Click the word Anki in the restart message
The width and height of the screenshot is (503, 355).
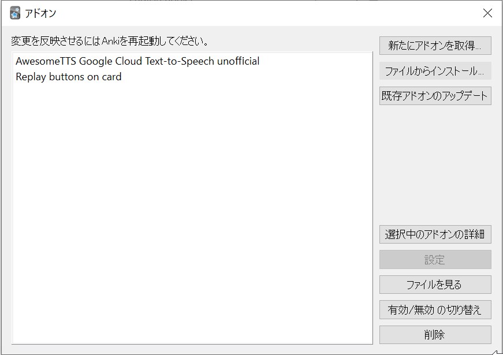tap(110, 41)
